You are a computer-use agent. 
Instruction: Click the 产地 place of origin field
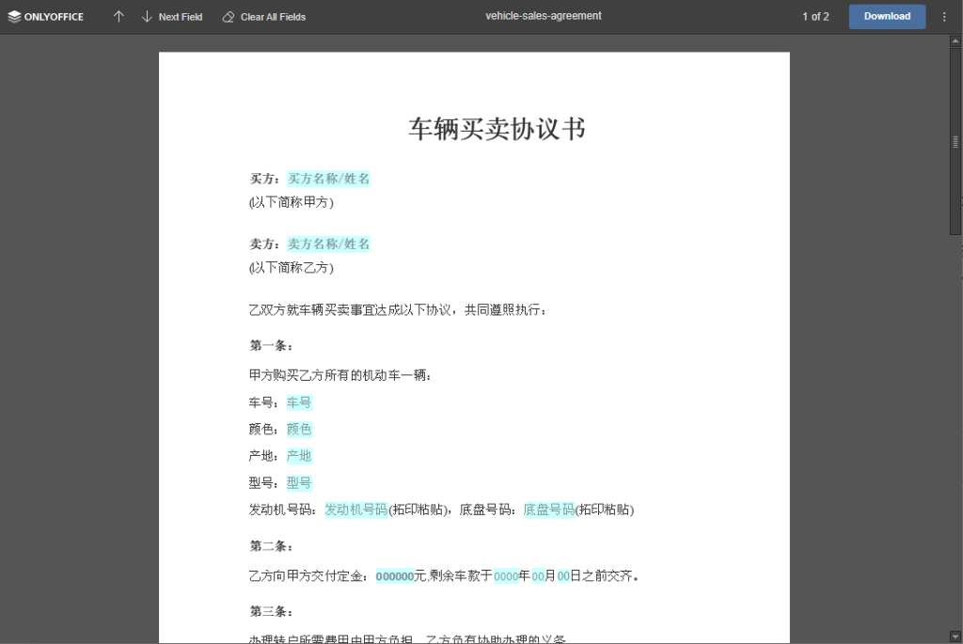[298, 455]
